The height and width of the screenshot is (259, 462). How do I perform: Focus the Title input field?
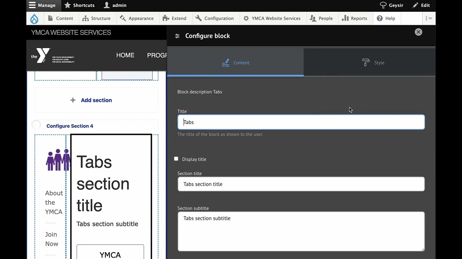301,122
